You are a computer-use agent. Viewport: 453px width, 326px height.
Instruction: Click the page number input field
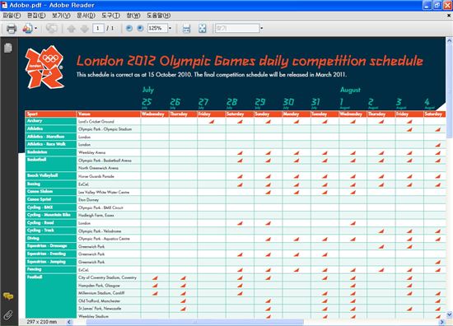tap(98, 28)
